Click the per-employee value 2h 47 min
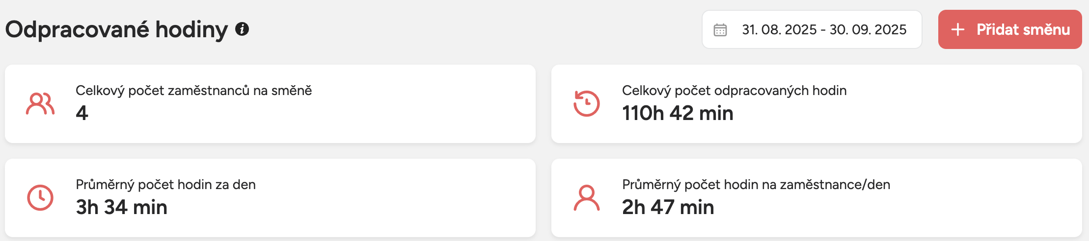Screen dimensions: 1089x241 click(x=668, y=207)
